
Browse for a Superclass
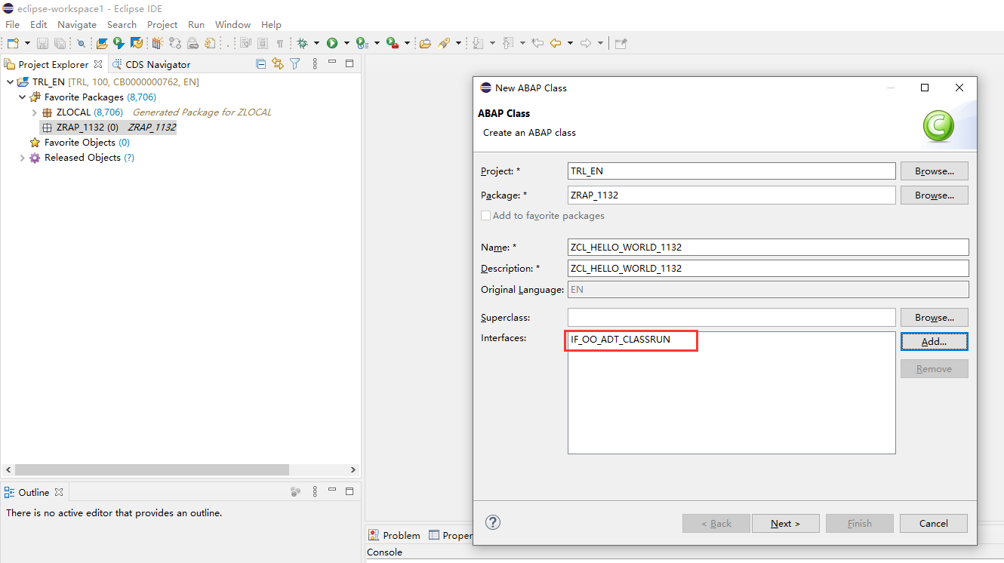934,317
